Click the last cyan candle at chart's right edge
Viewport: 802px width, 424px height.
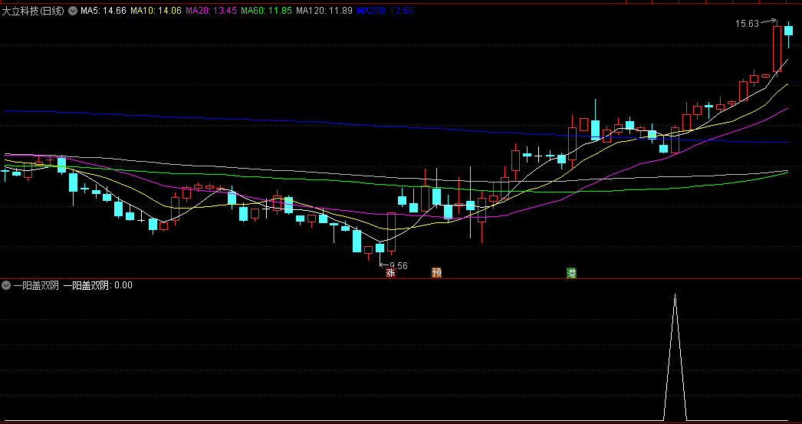click(x=789, y=31)
